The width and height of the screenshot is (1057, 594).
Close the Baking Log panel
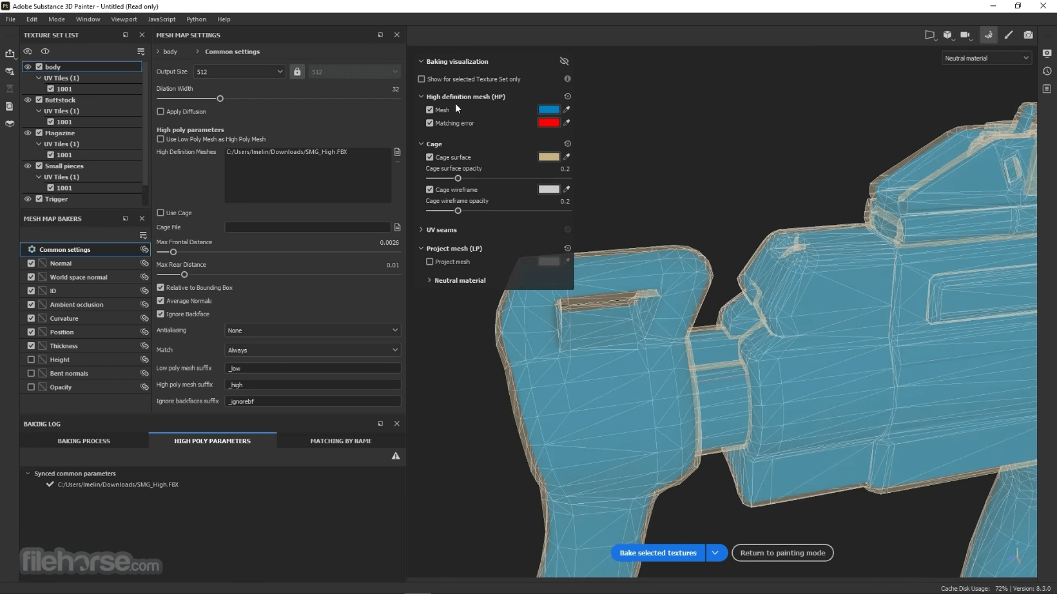click(397, 424)
